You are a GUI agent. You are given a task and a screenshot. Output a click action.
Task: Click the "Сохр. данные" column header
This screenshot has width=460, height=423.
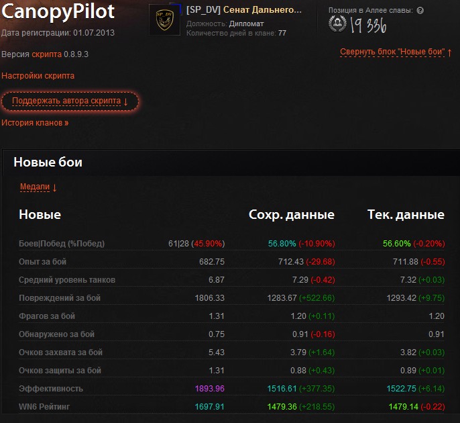tap(292, 215)
